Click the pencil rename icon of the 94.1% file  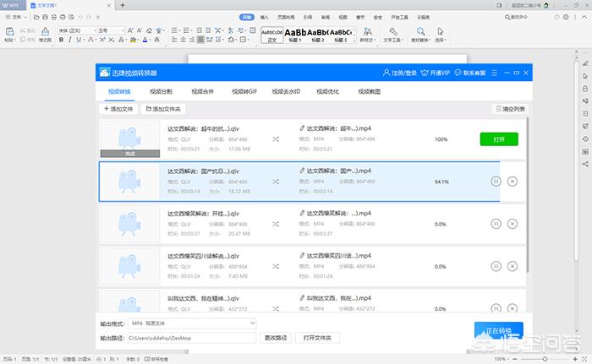point(302,171)
